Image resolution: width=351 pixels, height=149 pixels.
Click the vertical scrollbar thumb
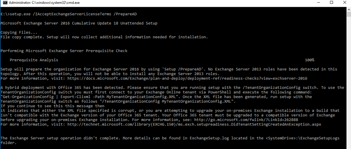(x=349, y=14)
